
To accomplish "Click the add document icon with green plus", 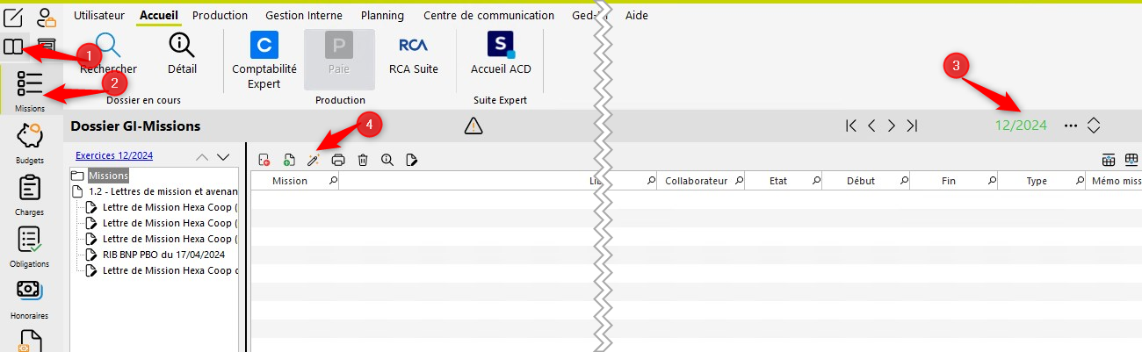I will [289, 160].
